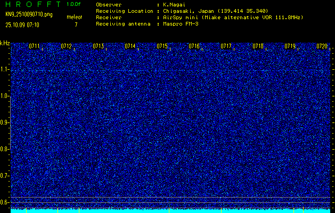Click the yellow horizontal line above 0.6 kHz
Screen dimensions: 335x213
tap(170, 198)
